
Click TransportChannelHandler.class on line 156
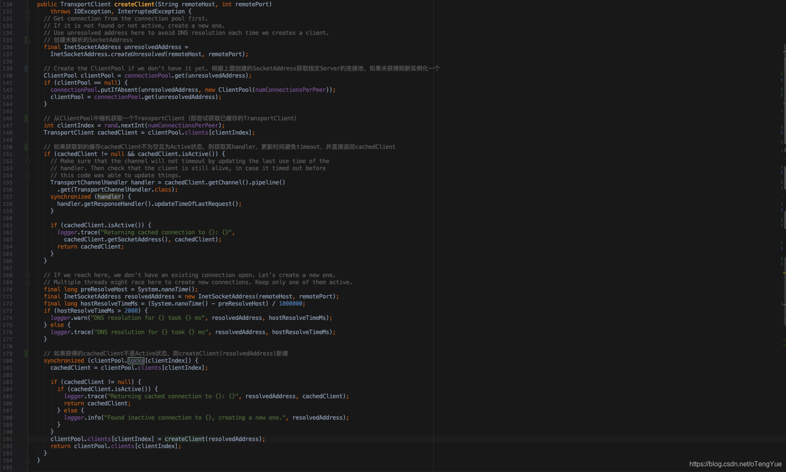click(123, 189)
